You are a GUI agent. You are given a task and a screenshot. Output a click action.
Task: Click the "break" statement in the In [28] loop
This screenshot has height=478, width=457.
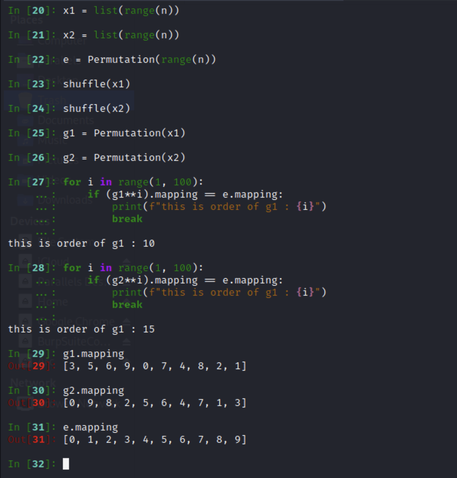point(127,304)
